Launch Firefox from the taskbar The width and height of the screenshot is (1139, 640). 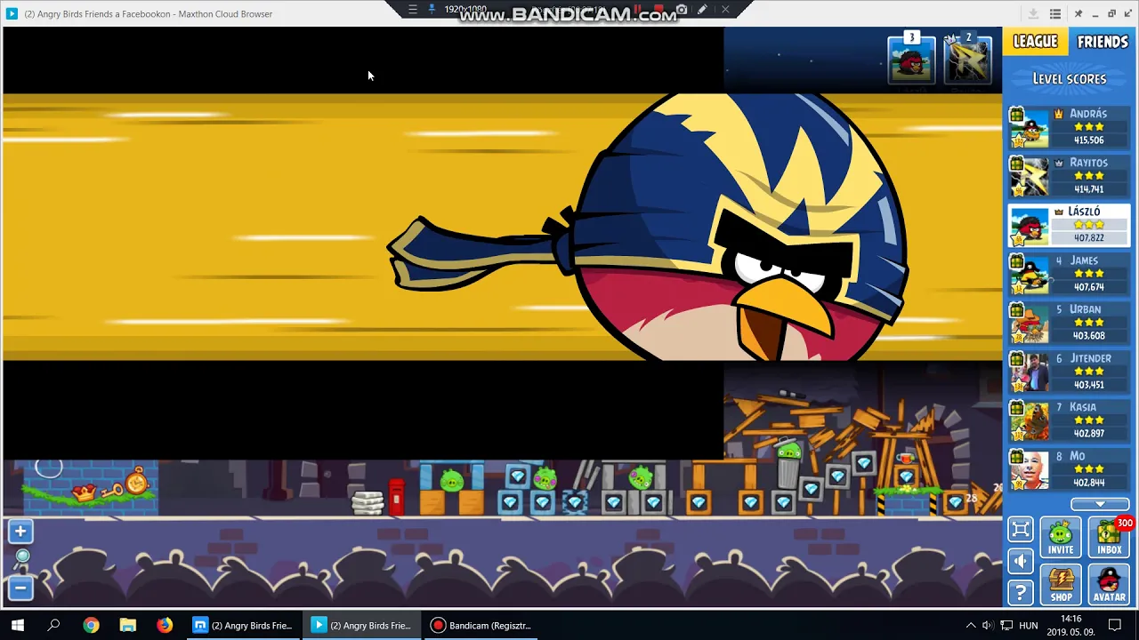165,625
